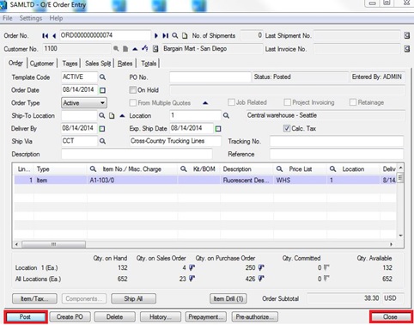
Task: Click Item No. column finder icon
Action: click(93, 169)
